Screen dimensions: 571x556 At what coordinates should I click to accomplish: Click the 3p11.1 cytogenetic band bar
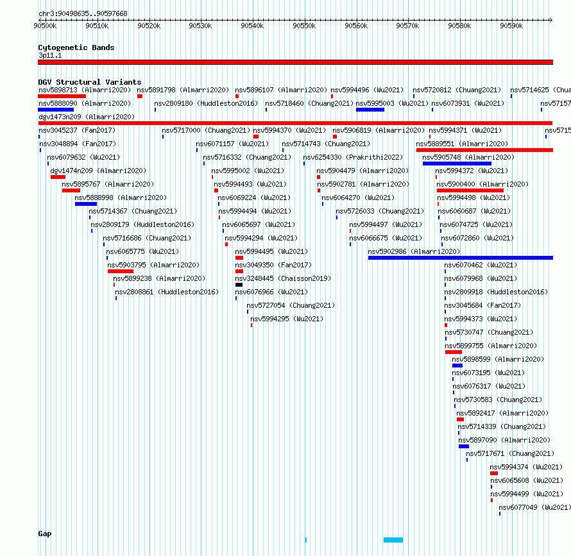coord(295,62)
